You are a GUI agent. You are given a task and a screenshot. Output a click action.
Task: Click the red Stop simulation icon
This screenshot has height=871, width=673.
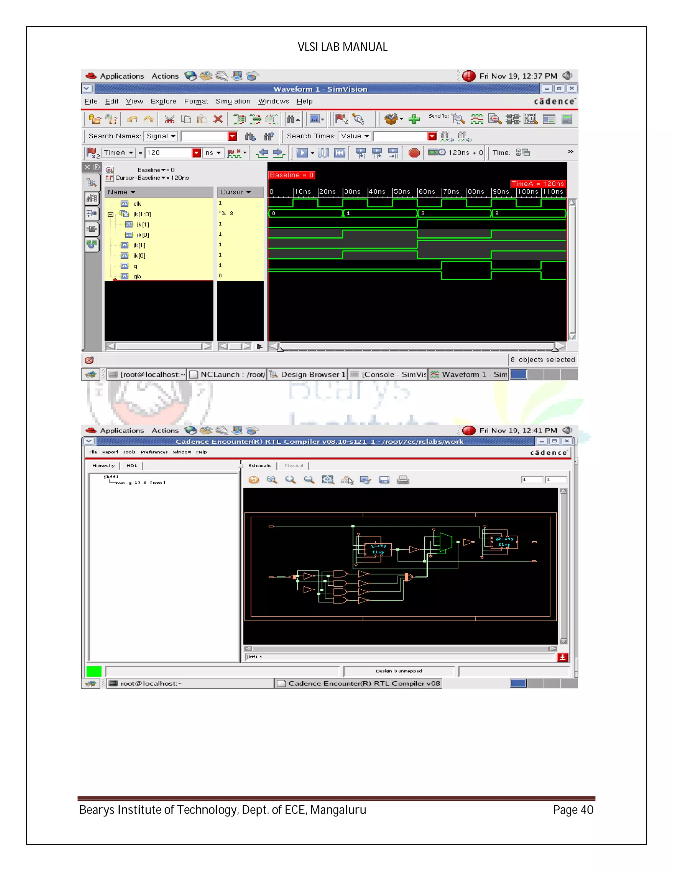(414, 153)
